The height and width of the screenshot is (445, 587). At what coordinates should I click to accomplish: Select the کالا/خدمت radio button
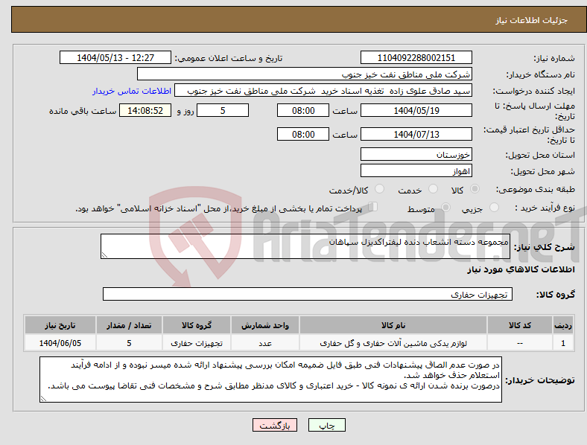(x=379, y=189)
